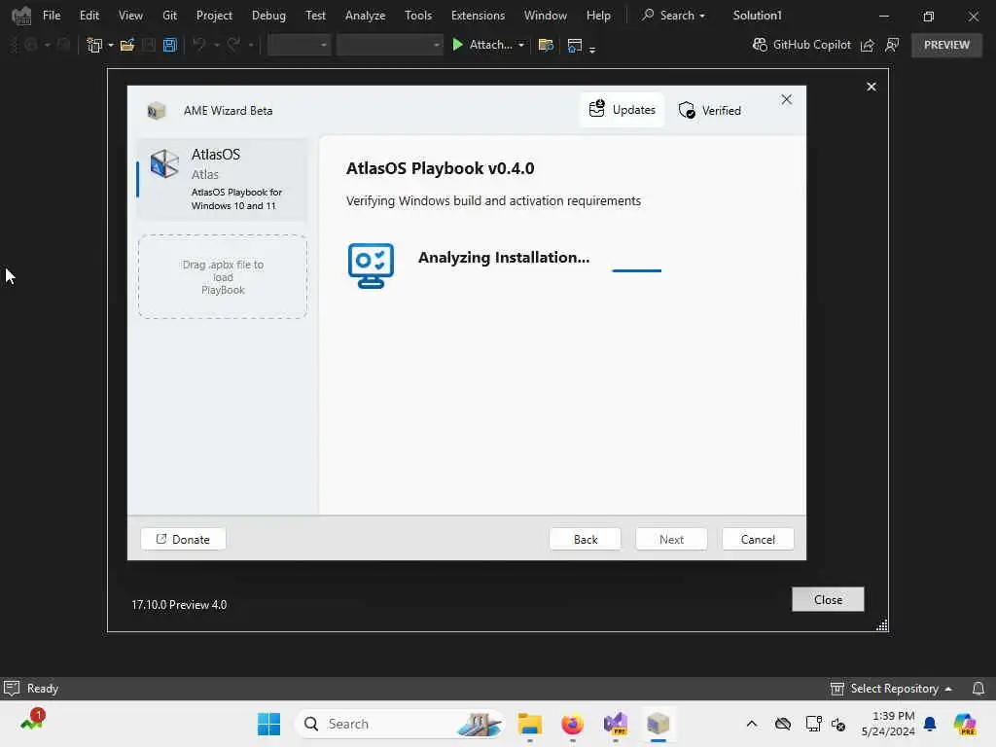Click the Save All toolbar icon
This screenshot has width=996, height=747.
tap(169, 45)
